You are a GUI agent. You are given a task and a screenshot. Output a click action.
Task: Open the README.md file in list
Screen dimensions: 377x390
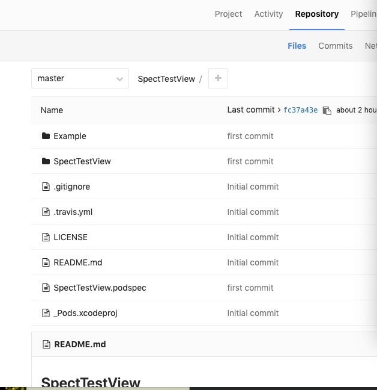[x=77, y=262]
